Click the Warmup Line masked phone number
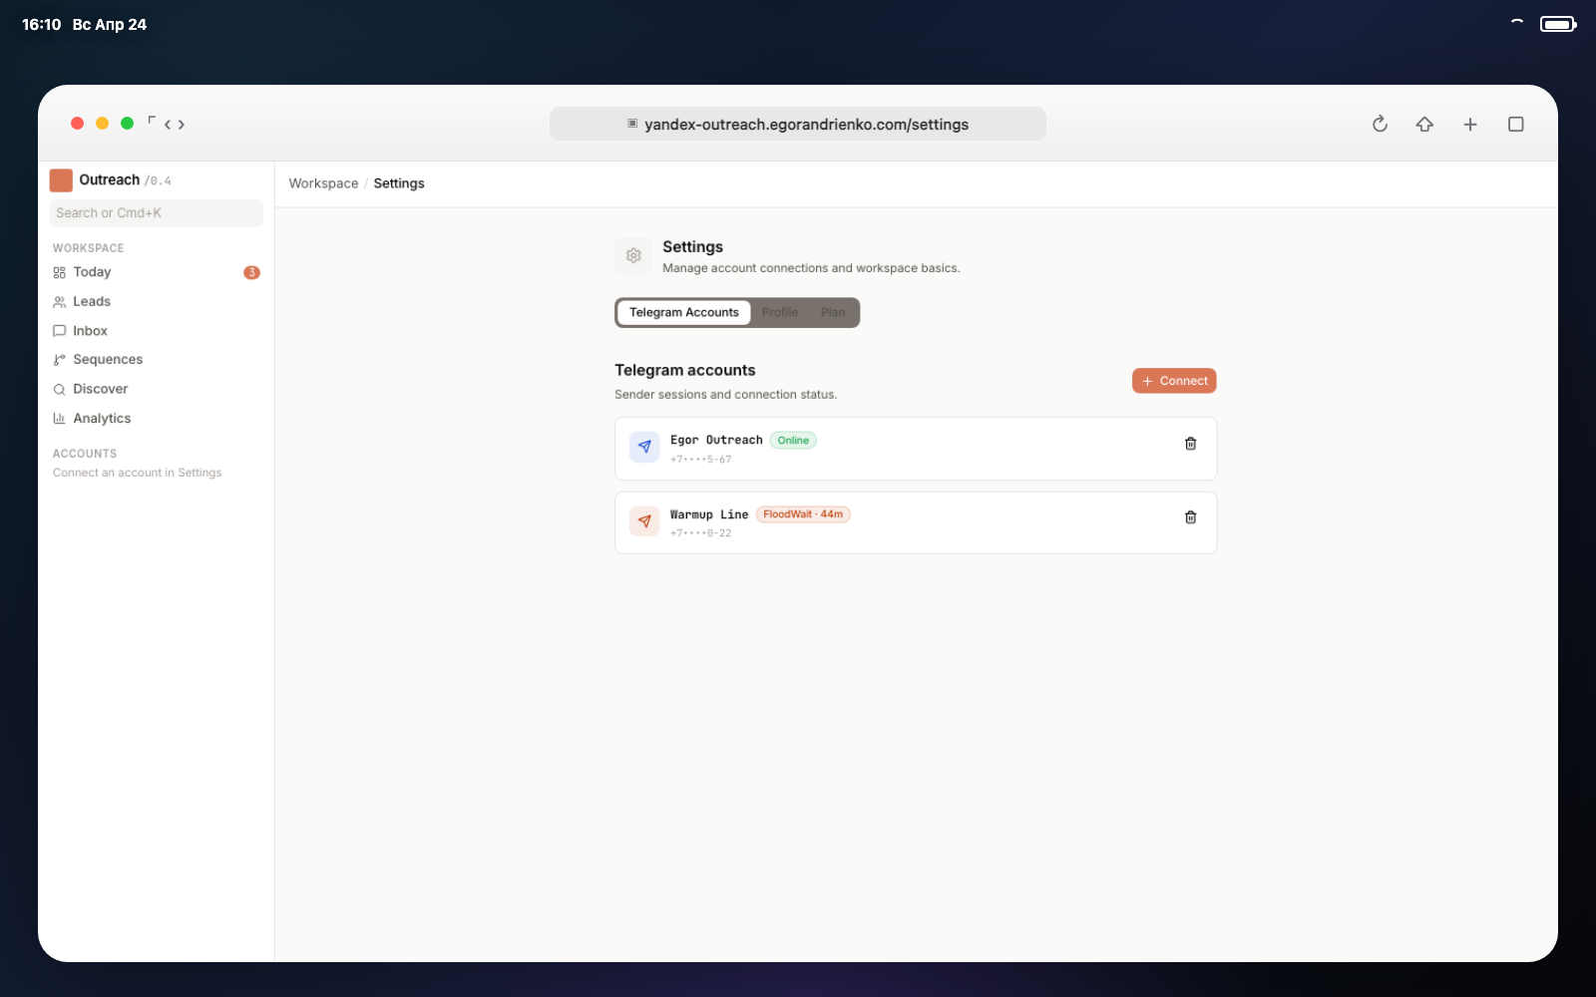Viewport: 1596px width, 997px height. [x=701, y=533]
